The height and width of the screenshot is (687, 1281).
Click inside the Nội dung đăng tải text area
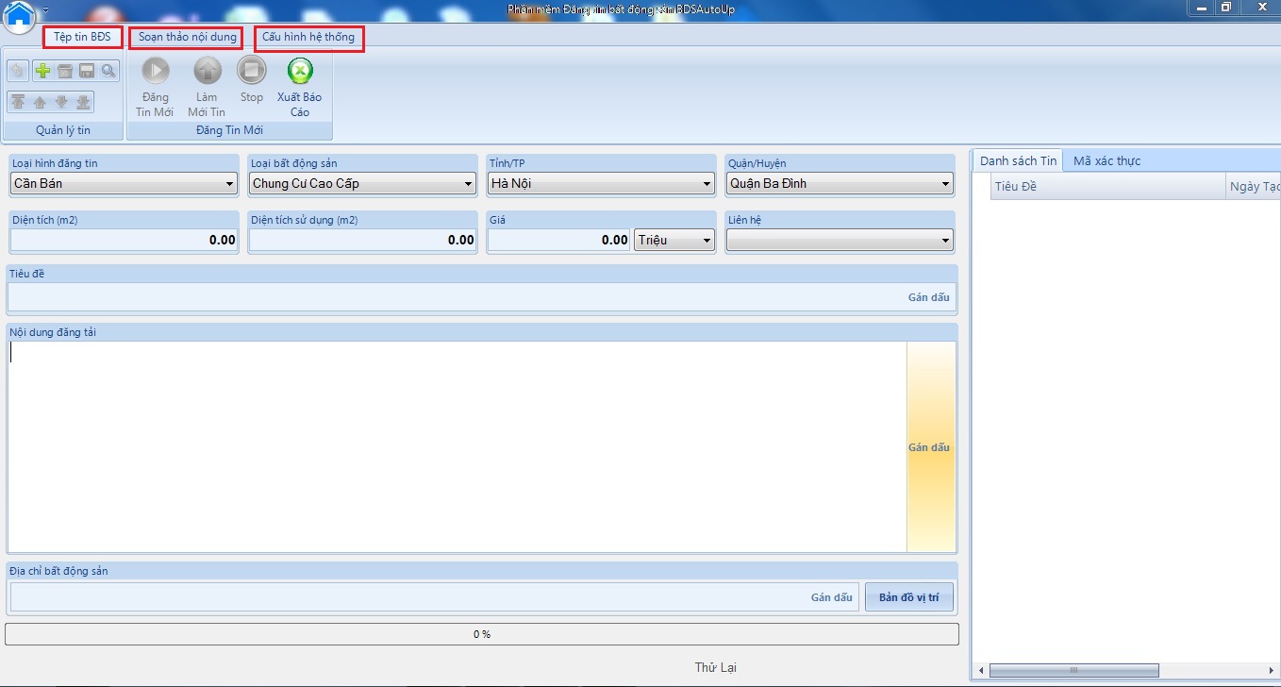click(453, 445)
